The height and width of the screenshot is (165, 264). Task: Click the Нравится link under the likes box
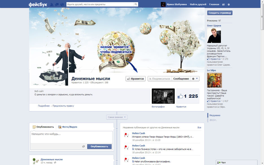181,107
